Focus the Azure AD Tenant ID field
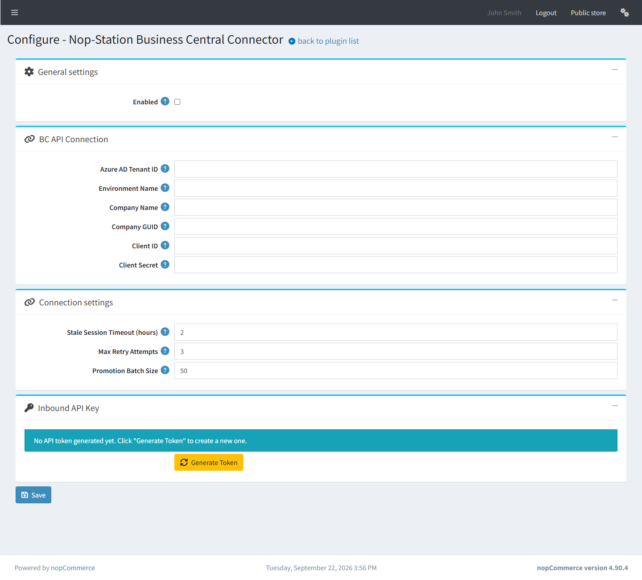Screen dimensions: 642x580 click(395, 169)
